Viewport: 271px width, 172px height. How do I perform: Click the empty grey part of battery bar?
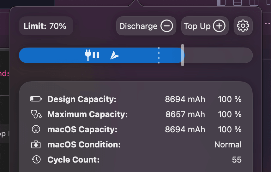coord(218,55)
